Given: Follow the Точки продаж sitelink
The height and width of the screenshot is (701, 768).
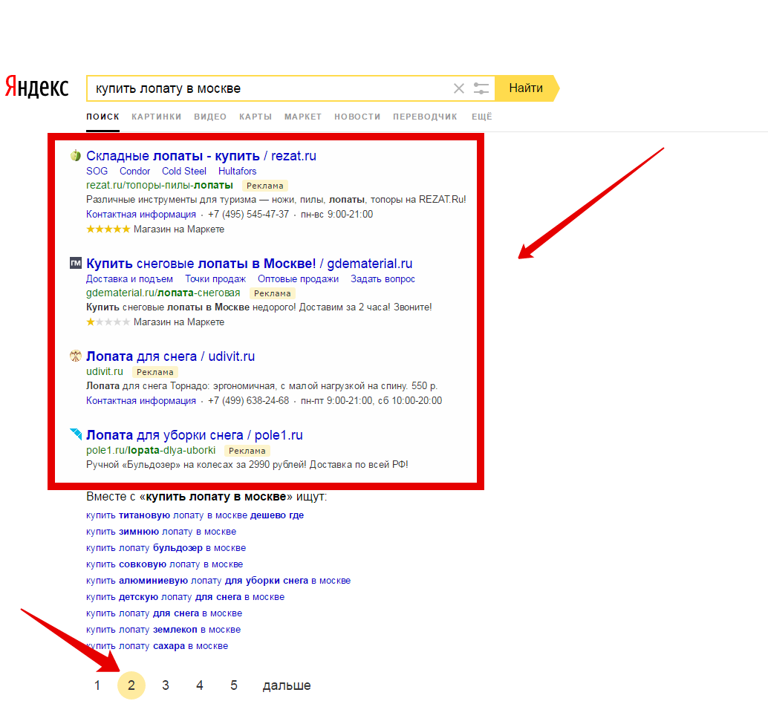Looking at the screenshot, I should [x=215, y=279].
